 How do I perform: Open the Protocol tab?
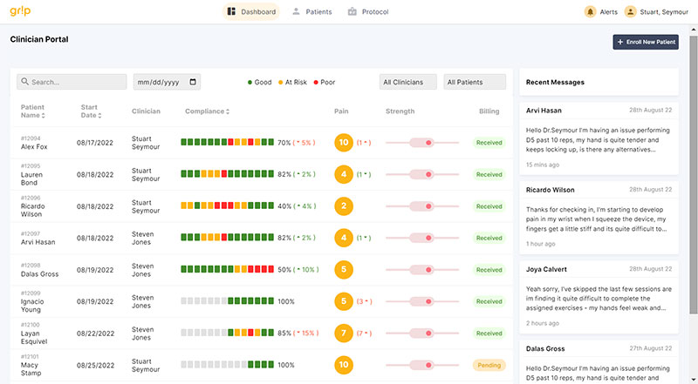tap(368, 11)
